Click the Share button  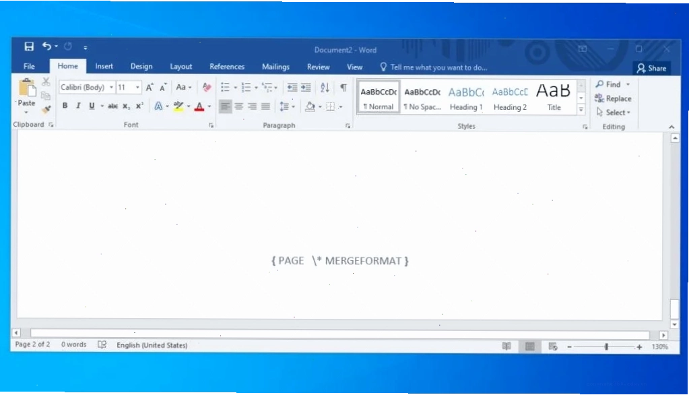click(652, 68)
